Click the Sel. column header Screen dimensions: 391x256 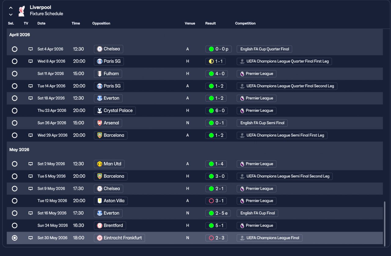pyautogui.click(x=11, y=23)
